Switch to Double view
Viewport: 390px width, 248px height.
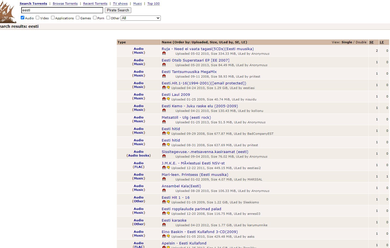pos(361,42)
